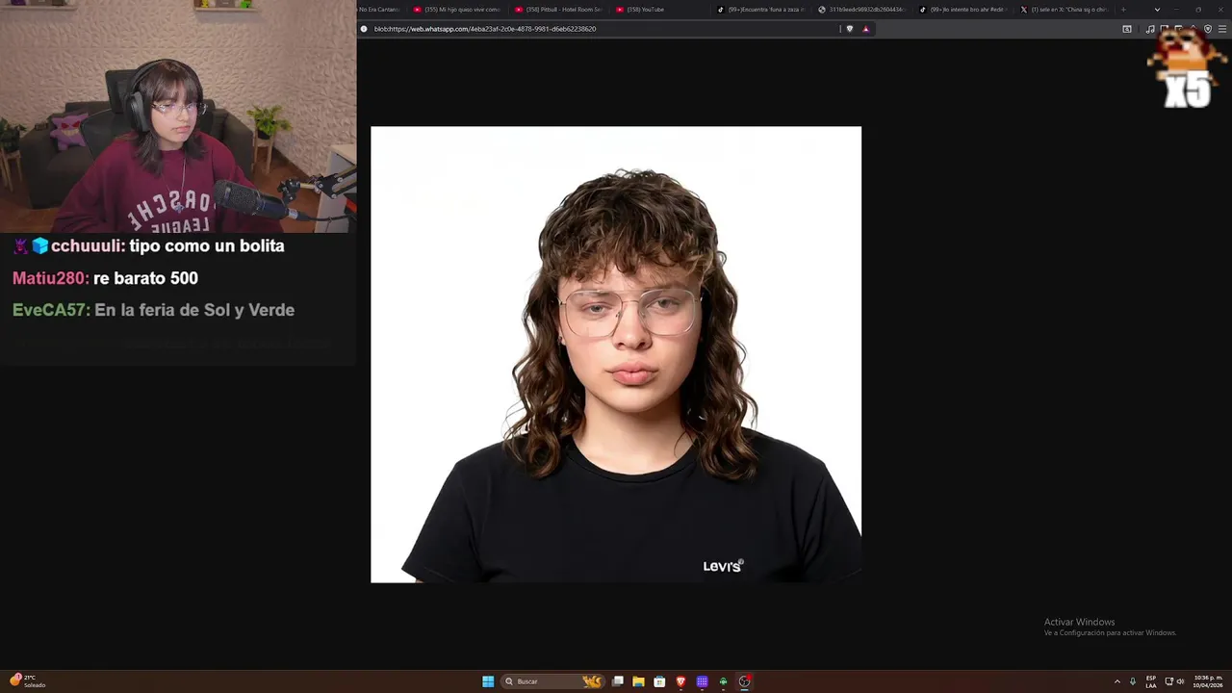Open the Windows Start menu
Viewport: 1232px width, 693px height.
(488, 681)
